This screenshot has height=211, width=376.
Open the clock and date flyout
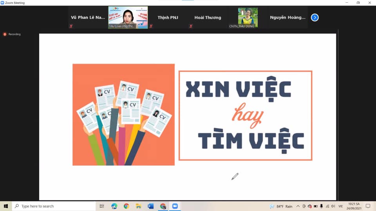[354, 206]
